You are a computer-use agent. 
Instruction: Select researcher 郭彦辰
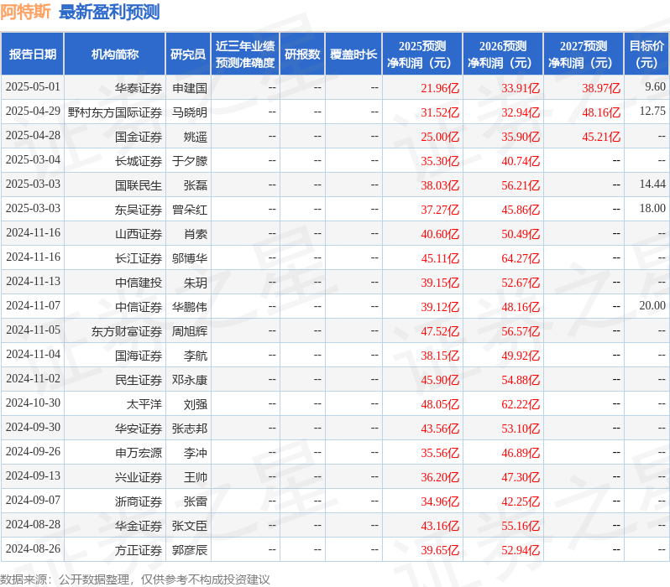click(190, 551)
